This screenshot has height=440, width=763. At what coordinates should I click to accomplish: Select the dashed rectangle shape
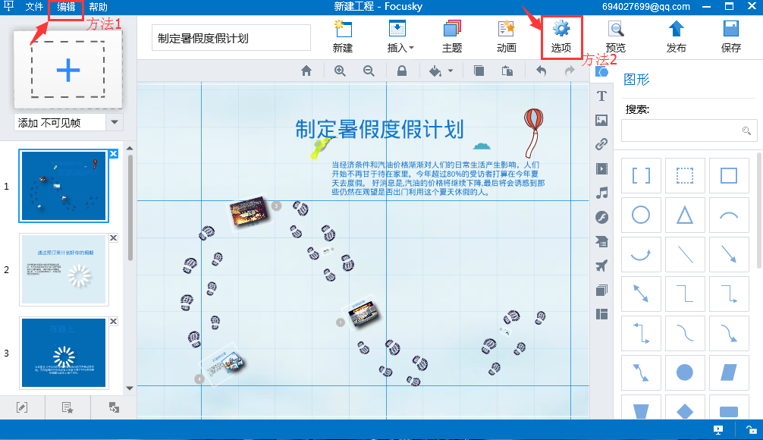click(x=685, y=175)
